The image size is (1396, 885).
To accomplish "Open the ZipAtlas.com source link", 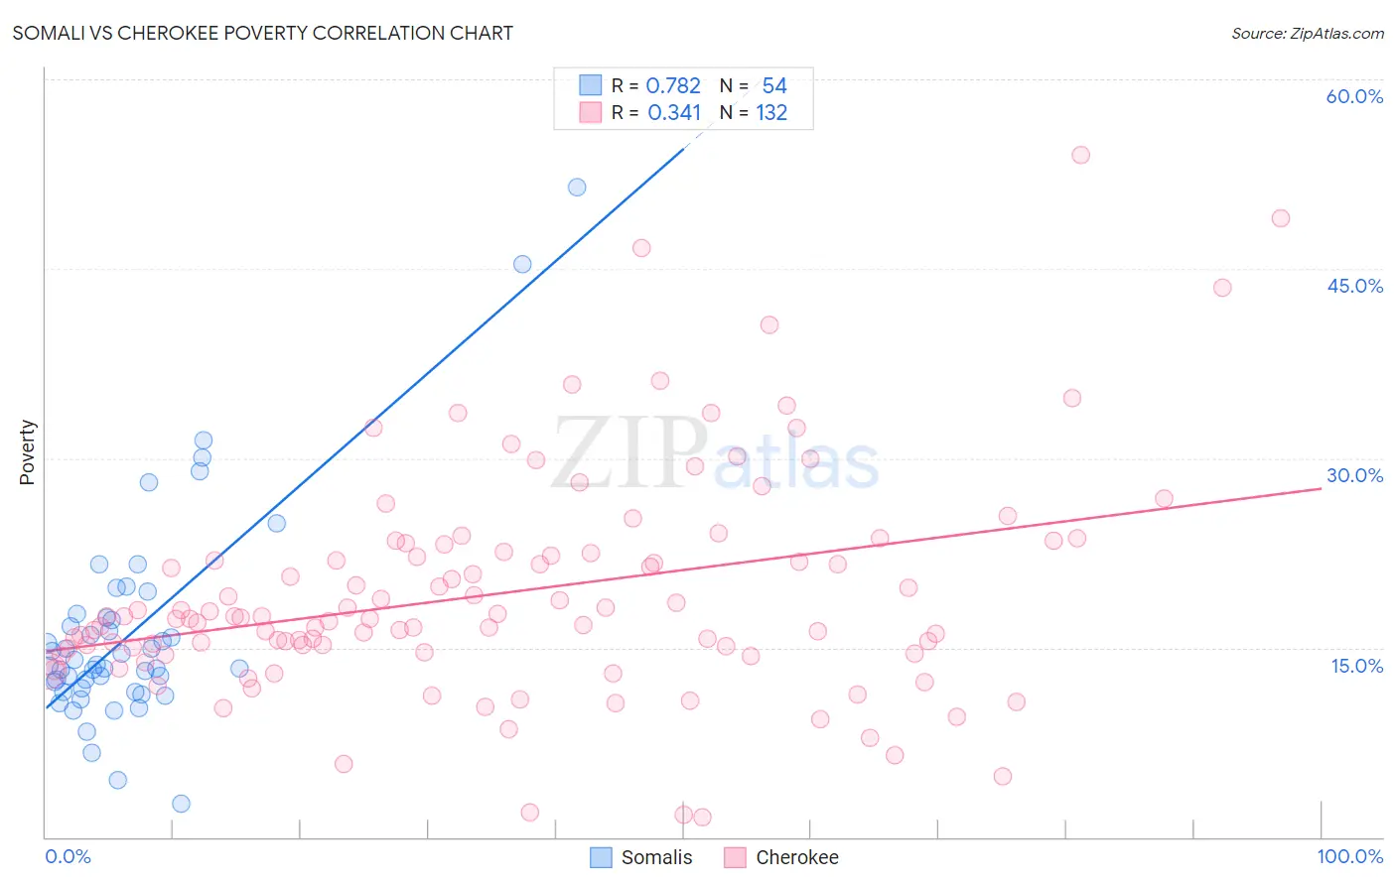I will 1308,34.
